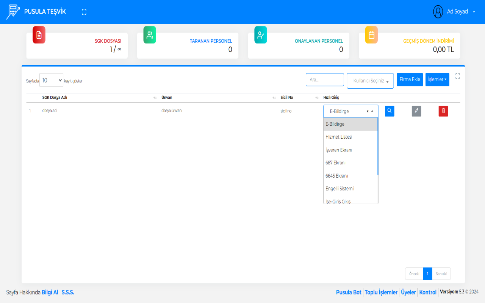The height and width of the screenshot is (303, 485).
Task: Click the Ad Soyad user name
Action: coord(457,12)
